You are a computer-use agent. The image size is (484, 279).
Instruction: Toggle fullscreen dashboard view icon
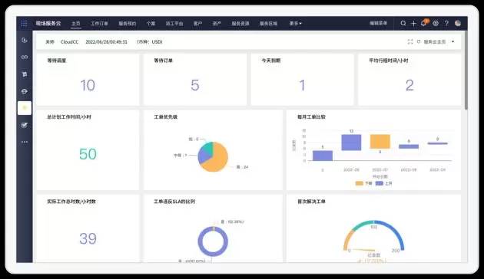click(x=410, y=41)
